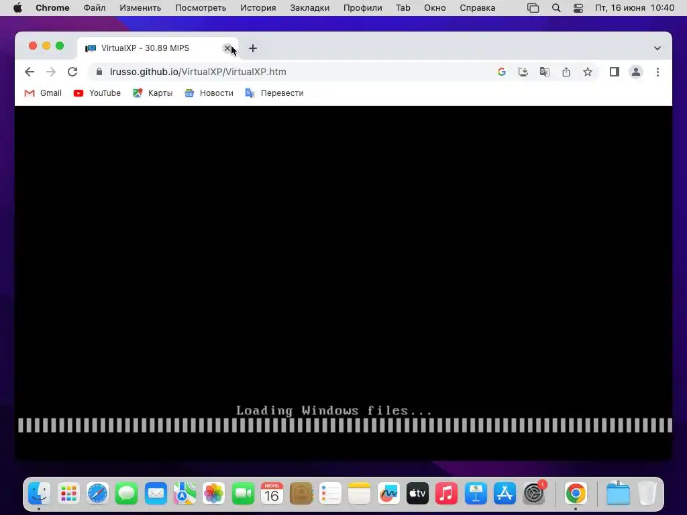
Task: Open Contacts from the Dock
Action: 301,494
